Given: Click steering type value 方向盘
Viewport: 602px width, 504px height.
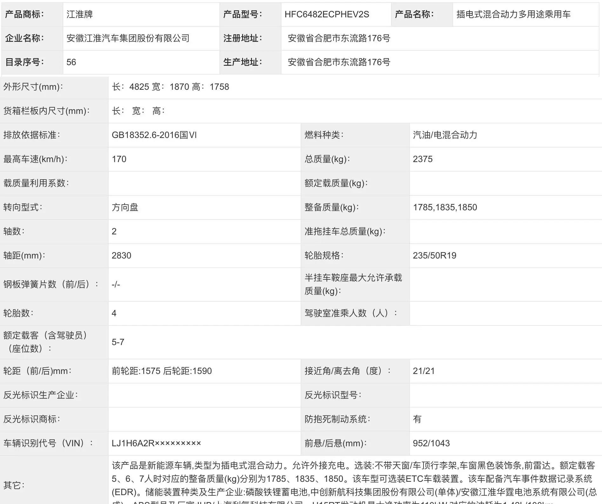Looking at the screenshot, I should pyautogui.click(x=125, y=207).
